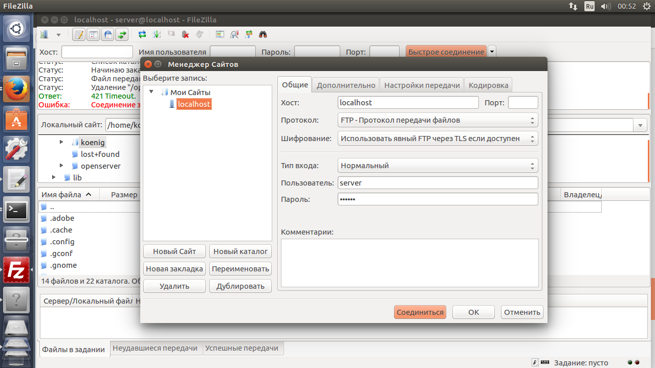Collapse the Мои Сайты tree node

pyautogui.click(x=151, y=93)
